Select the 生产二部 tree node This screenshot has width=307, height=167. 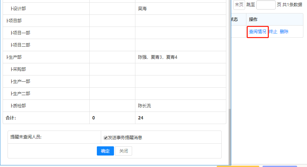coord(21,94)
